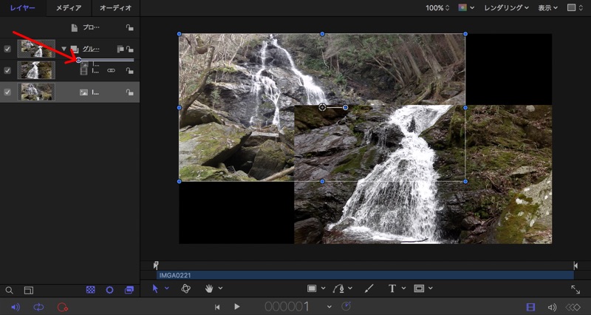
Task: Disable the selected bottom image layer checkbox
Action: [8, 92]
